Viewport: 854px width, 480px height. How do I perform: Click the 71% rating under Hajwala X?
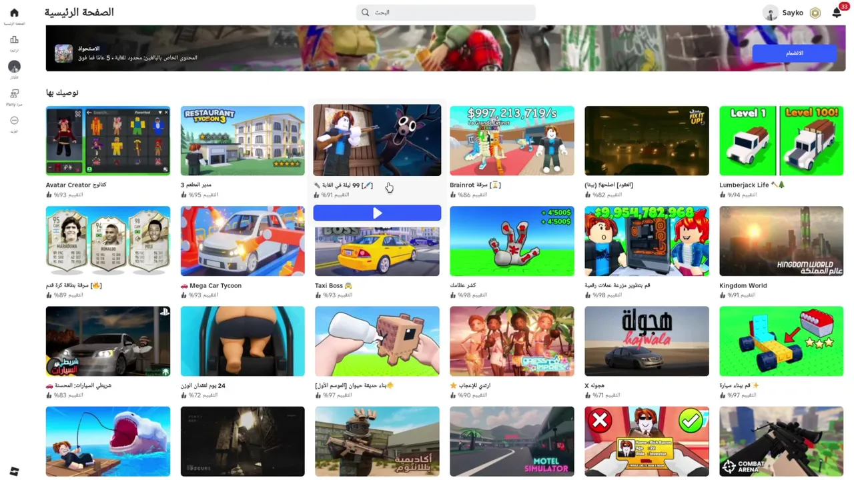point(603,395)
